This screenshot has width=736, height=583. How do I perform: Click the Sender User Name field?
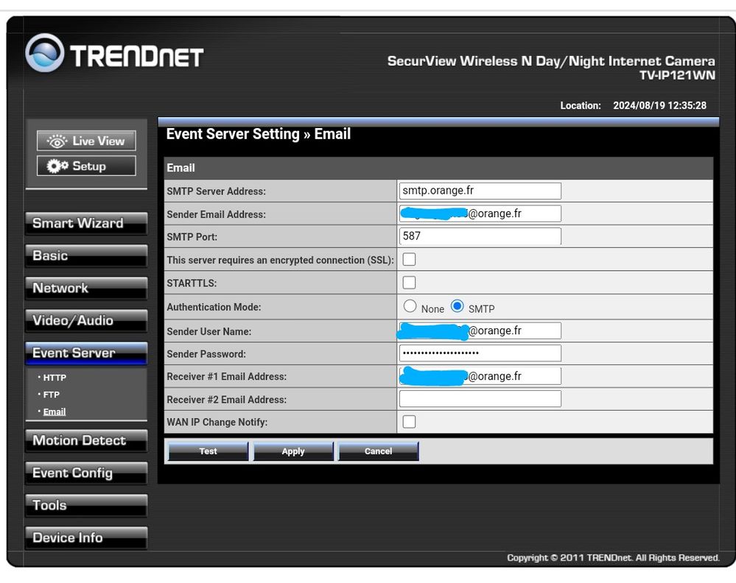point(480,331)
